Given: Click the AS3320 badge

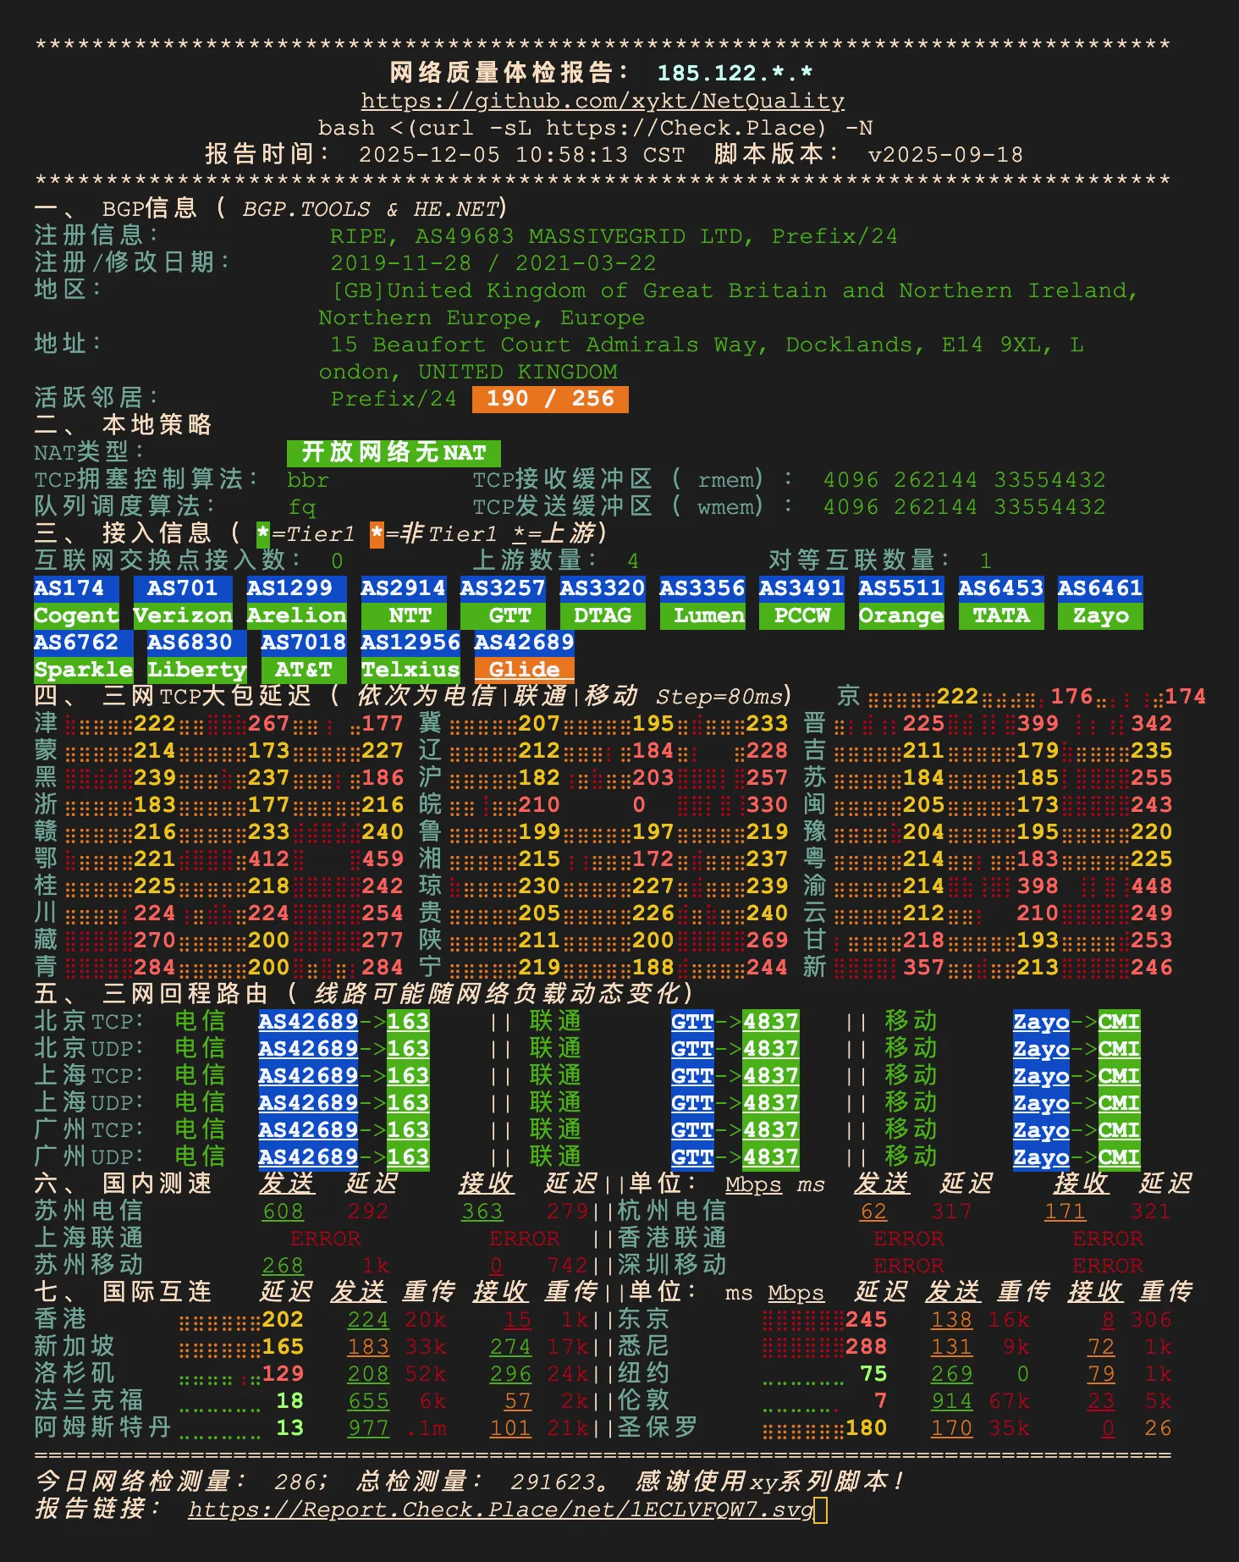Looking at the screenshot, I should (603, 588).
